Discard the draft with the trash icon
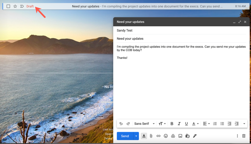Viewport: 251px width, 144px height. tap(244, 136)
